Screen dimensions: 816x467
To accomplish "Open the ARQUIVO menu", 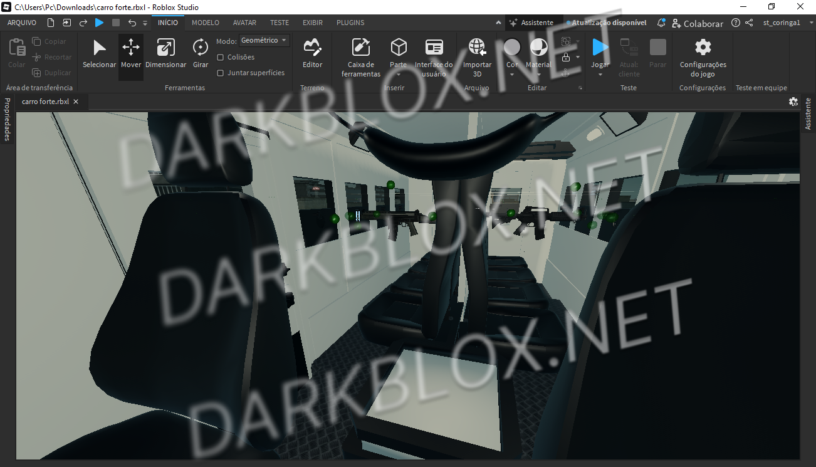I will (22, 23).
